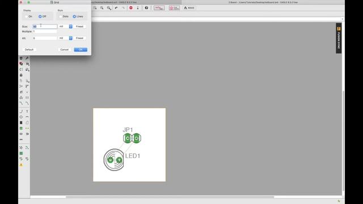The height and width of the screenshot is (204, 363).
Task: Click the left pad of JP1
Action: coord(128,138)
